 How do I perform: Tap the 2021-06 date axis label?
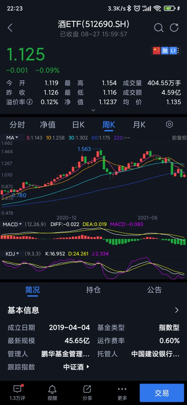(148, 218)
